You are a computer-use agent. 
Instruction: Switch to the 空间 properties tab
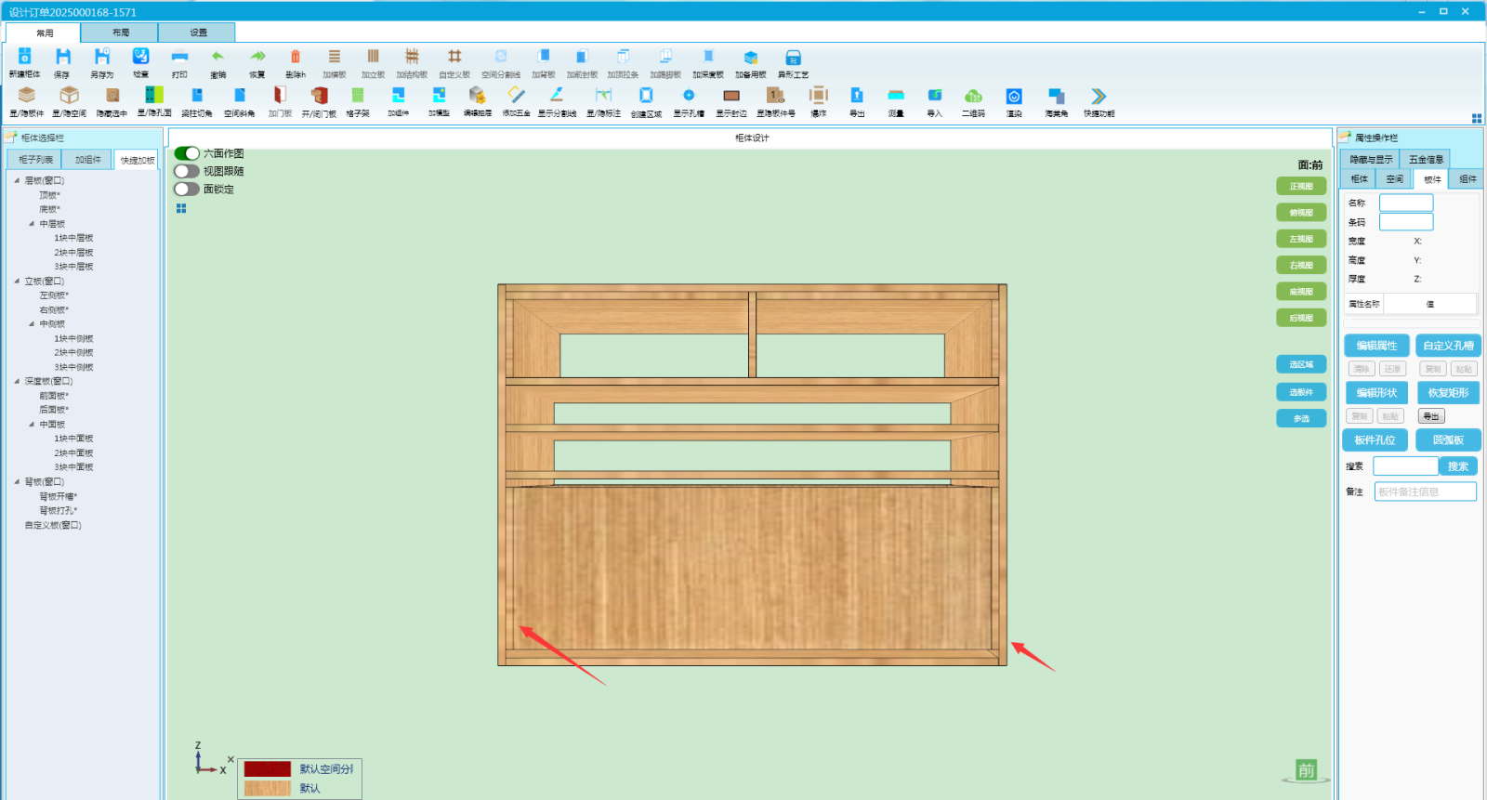(x=1395, y=179)
